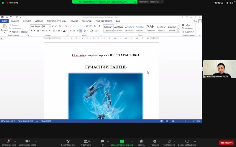Open the ДИЗАЙН ribbon tab
The width and height of the screenshot is (236, 147).
pos(39,21)
